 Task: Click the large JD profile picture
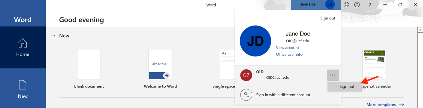click(x=255, y=41)
